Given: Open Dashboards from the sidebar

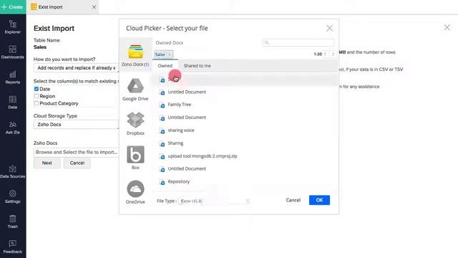Looking at the screenshot, I should (x=13, y=52).
